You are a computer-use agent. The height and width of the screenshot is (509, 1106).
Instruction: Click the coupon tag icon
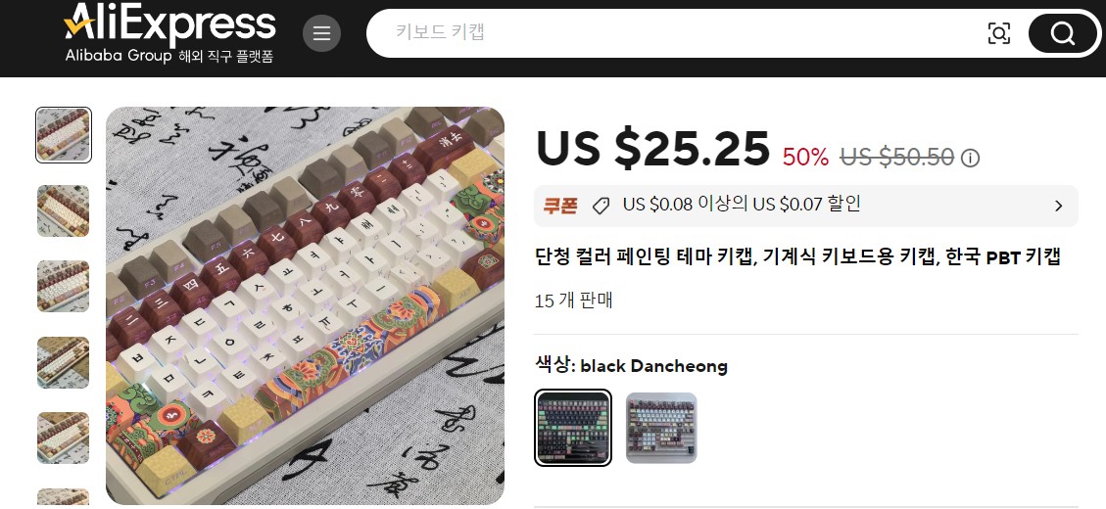(x=601, y=206)
